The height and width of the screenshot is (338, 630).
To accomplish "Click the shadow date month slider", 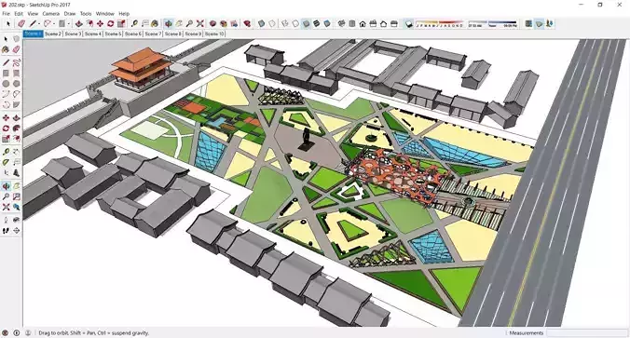I will 440,23.
